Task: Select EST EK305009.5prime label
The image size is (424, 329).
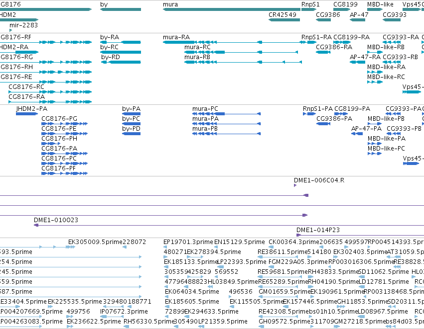Action: coord(96,242)
